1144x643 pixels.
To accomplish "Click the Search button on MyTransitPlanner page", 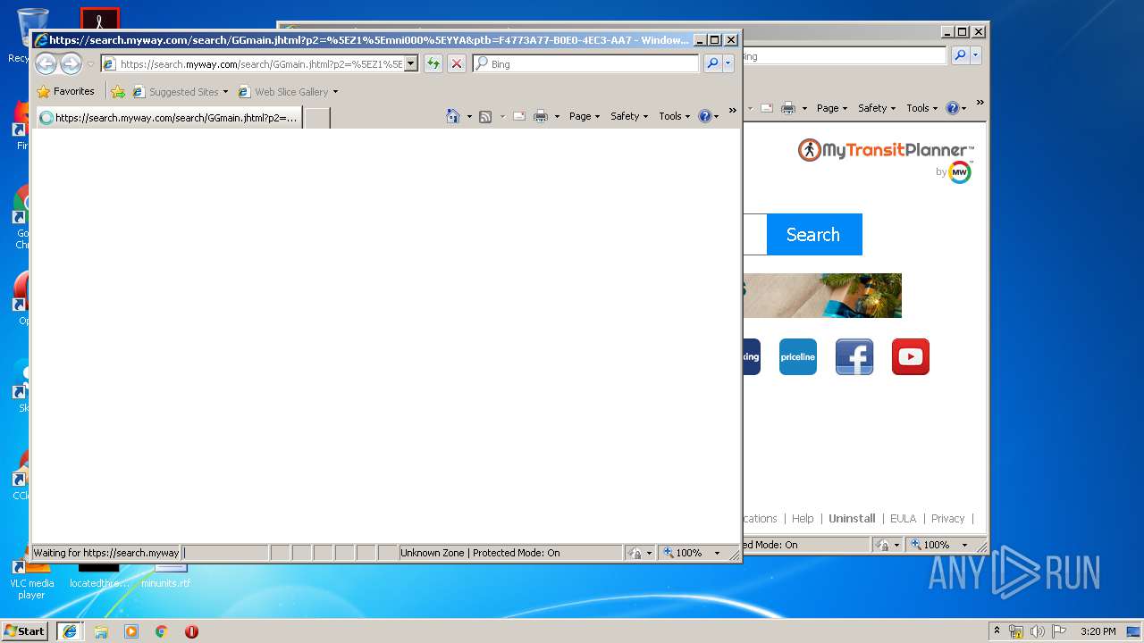I will [x=813, y=234].
